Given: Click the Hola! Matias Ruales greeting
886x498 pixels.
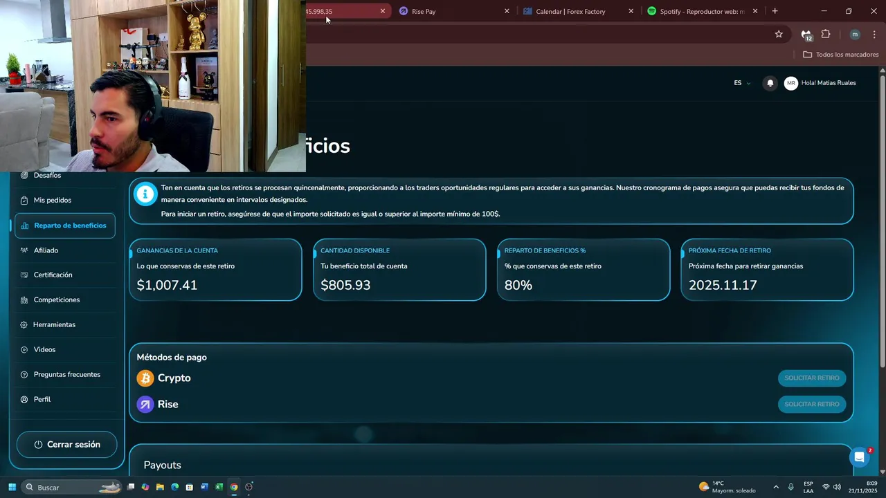Looking at the screenshot, I should [x=829, y=83].
